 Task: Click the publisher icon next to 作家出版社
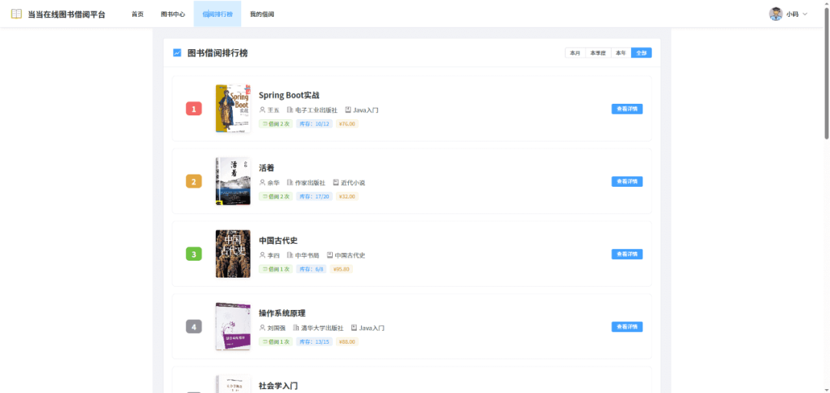pyautogui.click(x=290, y=183)
